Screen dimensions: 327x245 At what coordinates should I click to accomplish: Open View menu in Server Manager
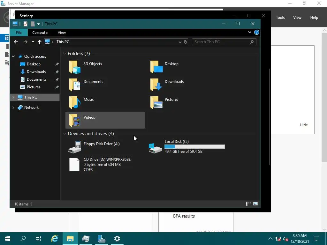coord(297,18)
